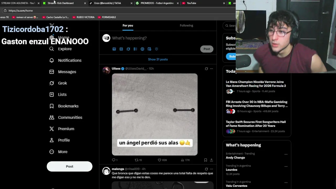Open RUIDO VICTORIA bookmark
Image resolution: width=336 pixels, height=189 pixels.
(83, 17)
